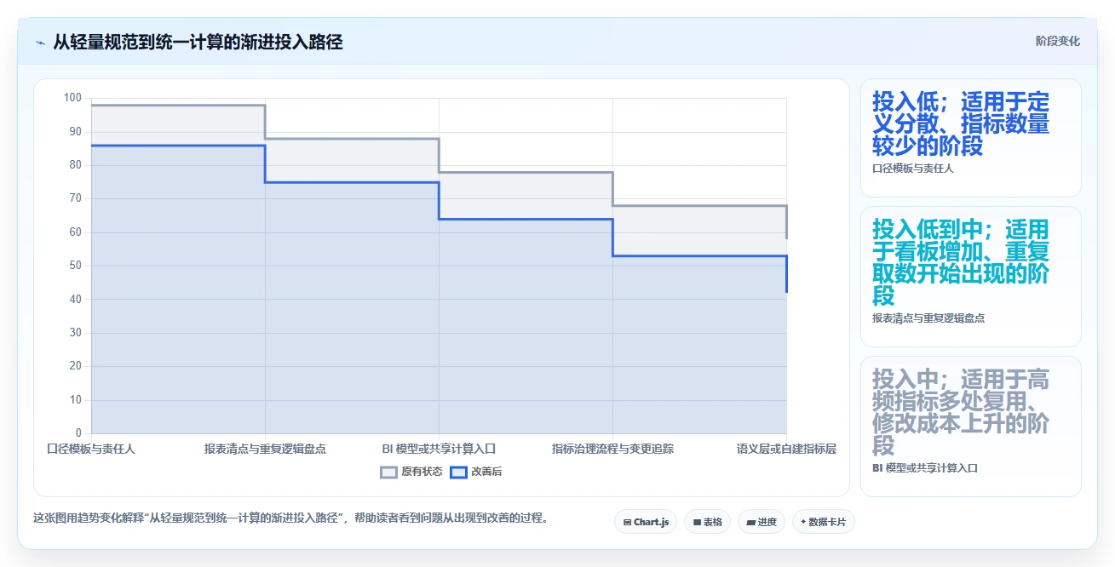1115x567 pixels.
Task: Click the 数据卡片 sparkle icon
Action: [x=803, y=522]
